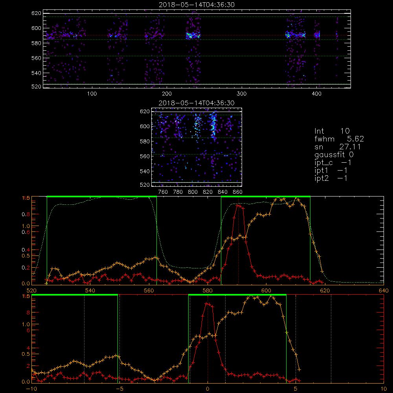Click x-axis label 860 under middle image
Image resolution: width=393 pixels, height=393 pixels.
(x=238, y=192)
